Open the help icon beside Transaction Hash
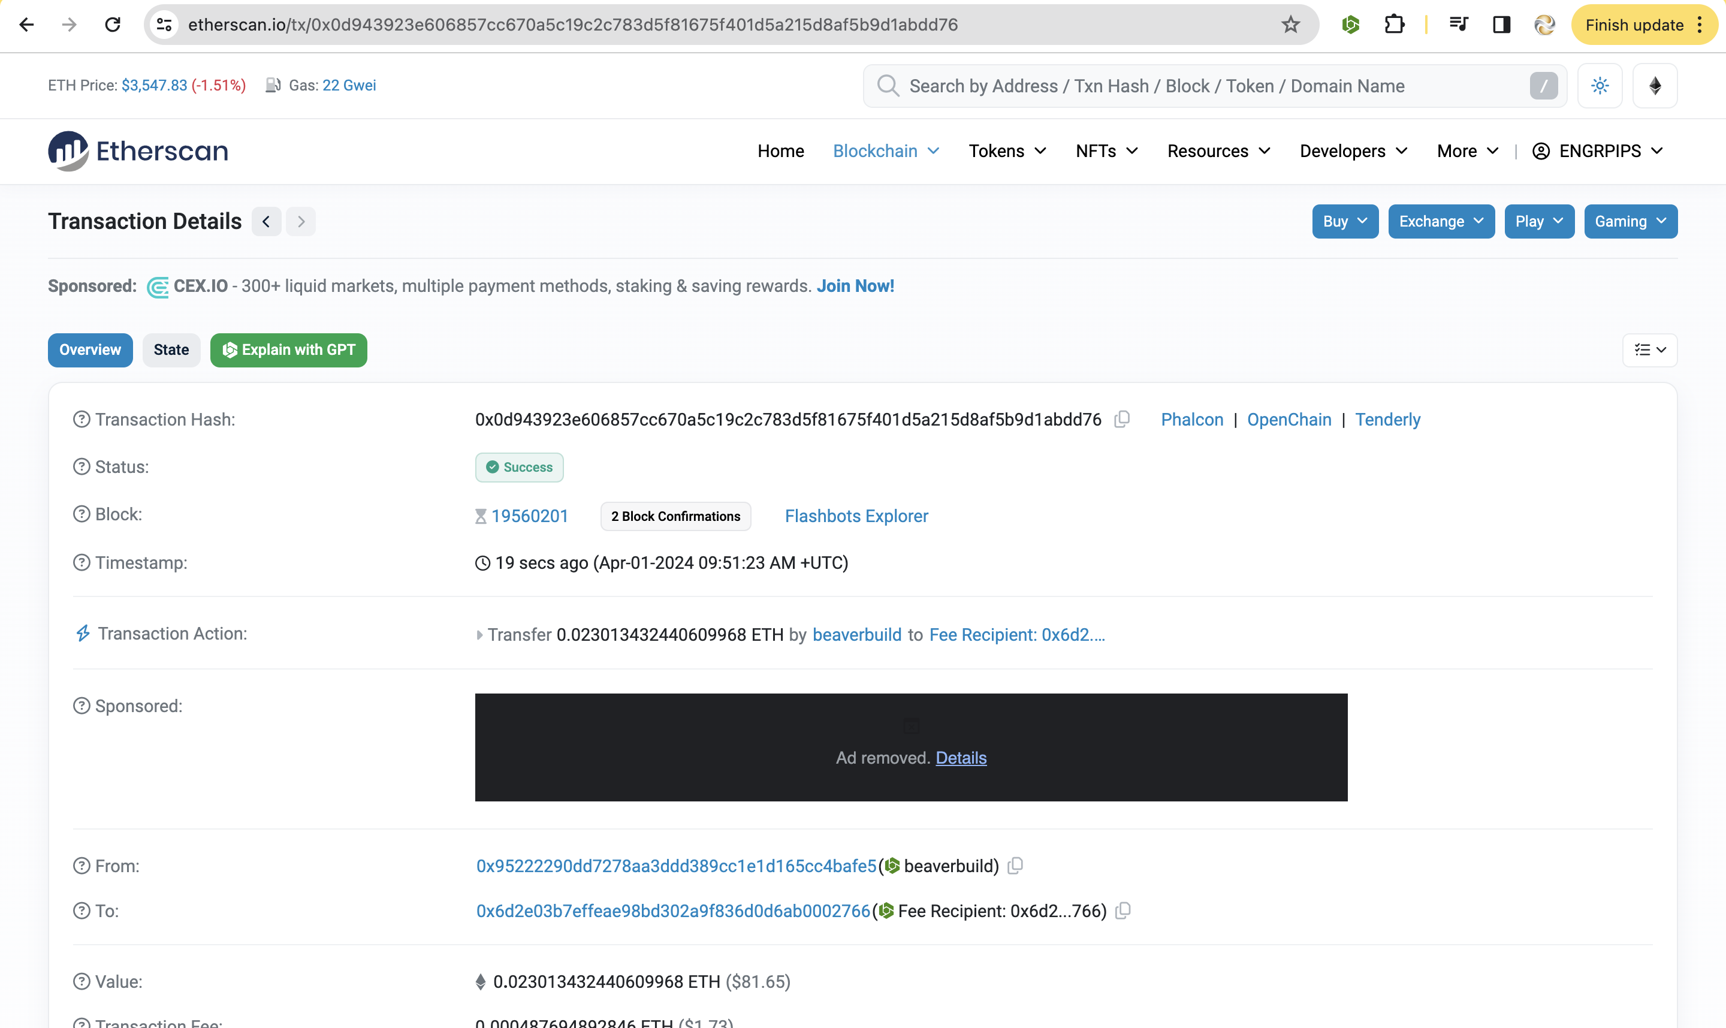Screen dimensions: 1726x1028 82,420
